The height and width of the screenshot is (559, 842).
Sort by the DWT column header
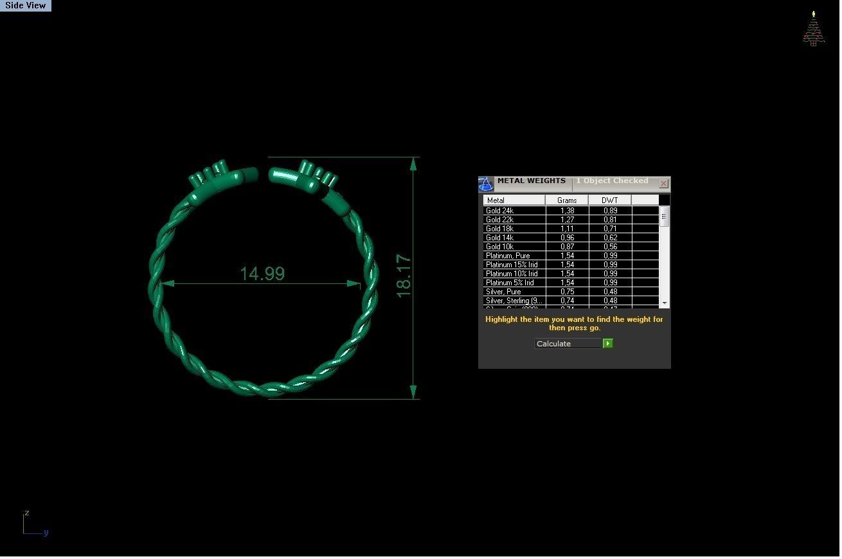click(x=610, y=200)
